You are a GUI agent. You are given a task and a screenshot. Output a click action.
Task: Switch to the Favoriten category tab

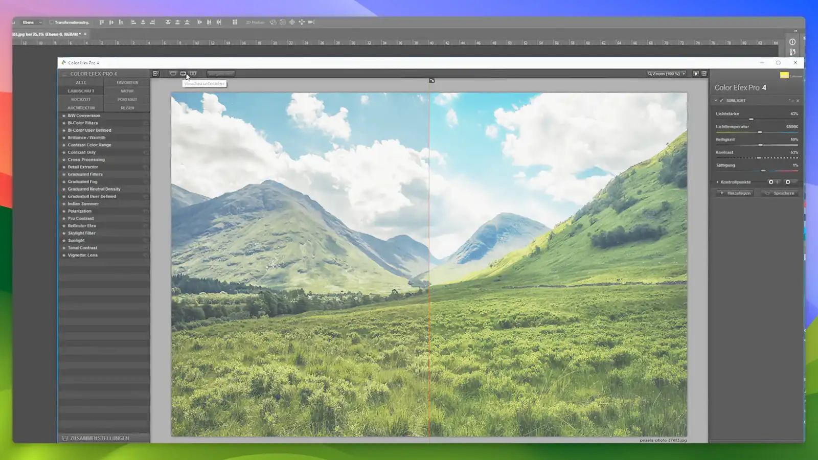click(x=127, y=82)
